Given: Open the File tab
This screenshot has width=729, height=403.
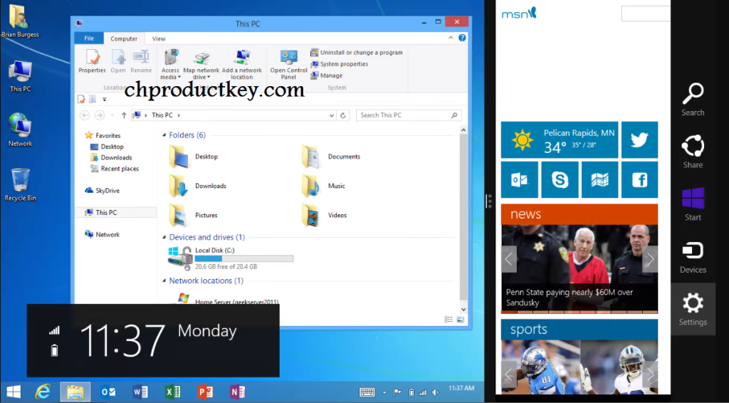Looking at the screenshot, I should (89, 38).
